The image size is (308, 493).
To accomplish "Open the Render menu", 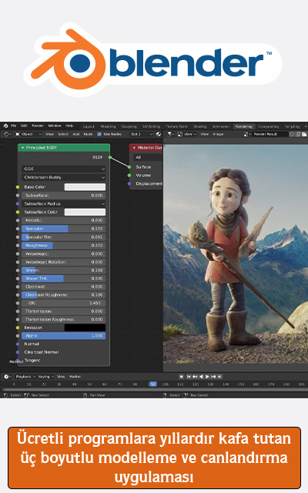I will tap(38, 126).
